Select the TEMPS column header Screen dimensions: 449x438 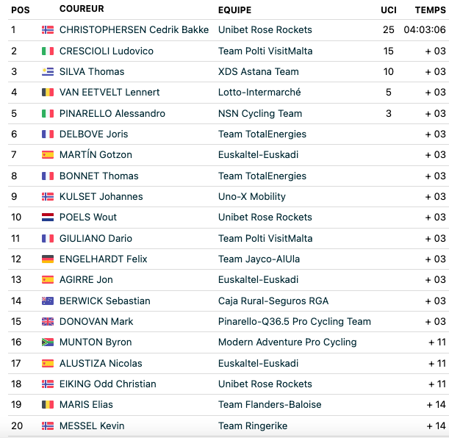(431, 10)
